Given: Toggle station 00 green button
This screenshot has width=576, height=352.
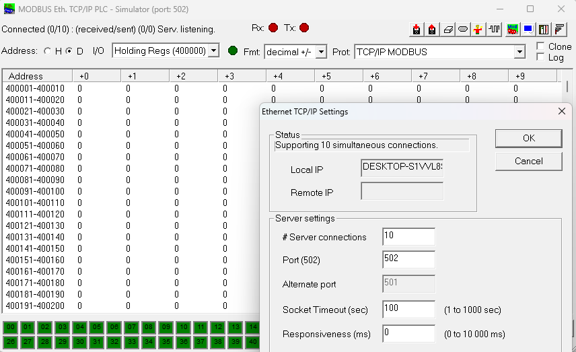Looking at the screenshot, I should [11, 327].
